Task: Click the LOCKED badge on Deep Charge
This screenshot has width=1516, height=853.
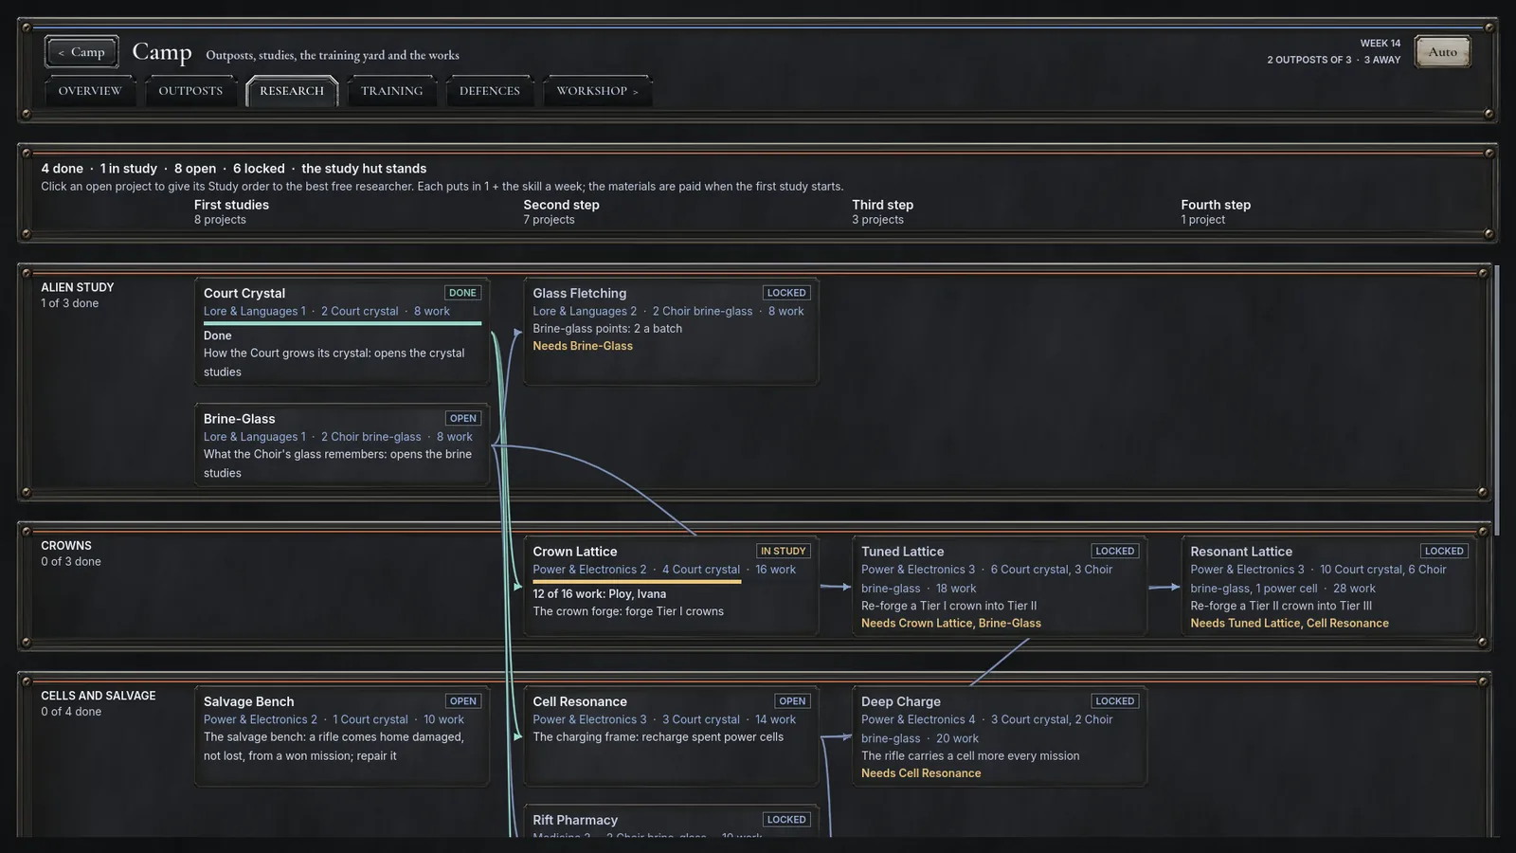Action: 1115,701
